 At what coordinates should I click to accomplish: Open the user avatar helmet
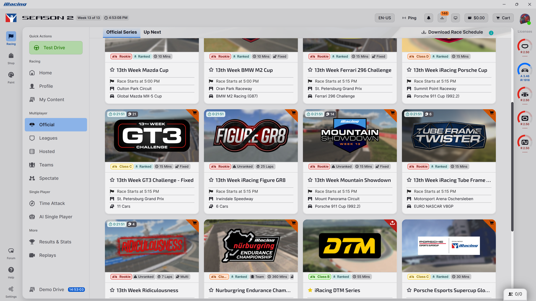[x=525, y=18]
